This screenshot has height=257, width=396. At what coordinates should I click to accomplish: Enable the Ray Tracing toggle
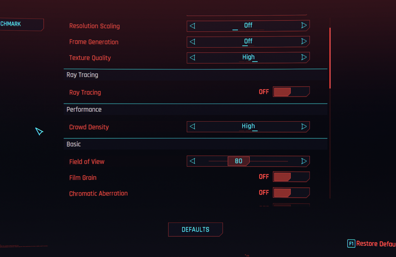[291, 92]
